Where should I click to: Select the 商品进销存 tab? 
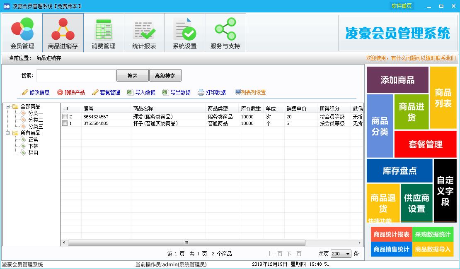(63, 33)
